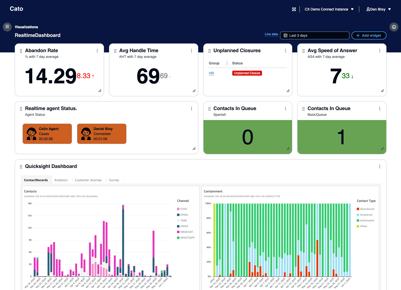The height and width of the screenshot is (290, 401).
Task: Toggle Abandoned series in Contact Type legend
Action: tap(367, 209)
